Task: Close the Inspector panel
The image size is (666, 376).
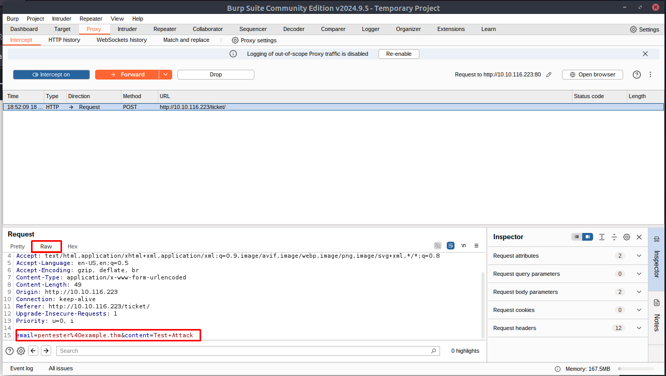Action: point(639,237)
